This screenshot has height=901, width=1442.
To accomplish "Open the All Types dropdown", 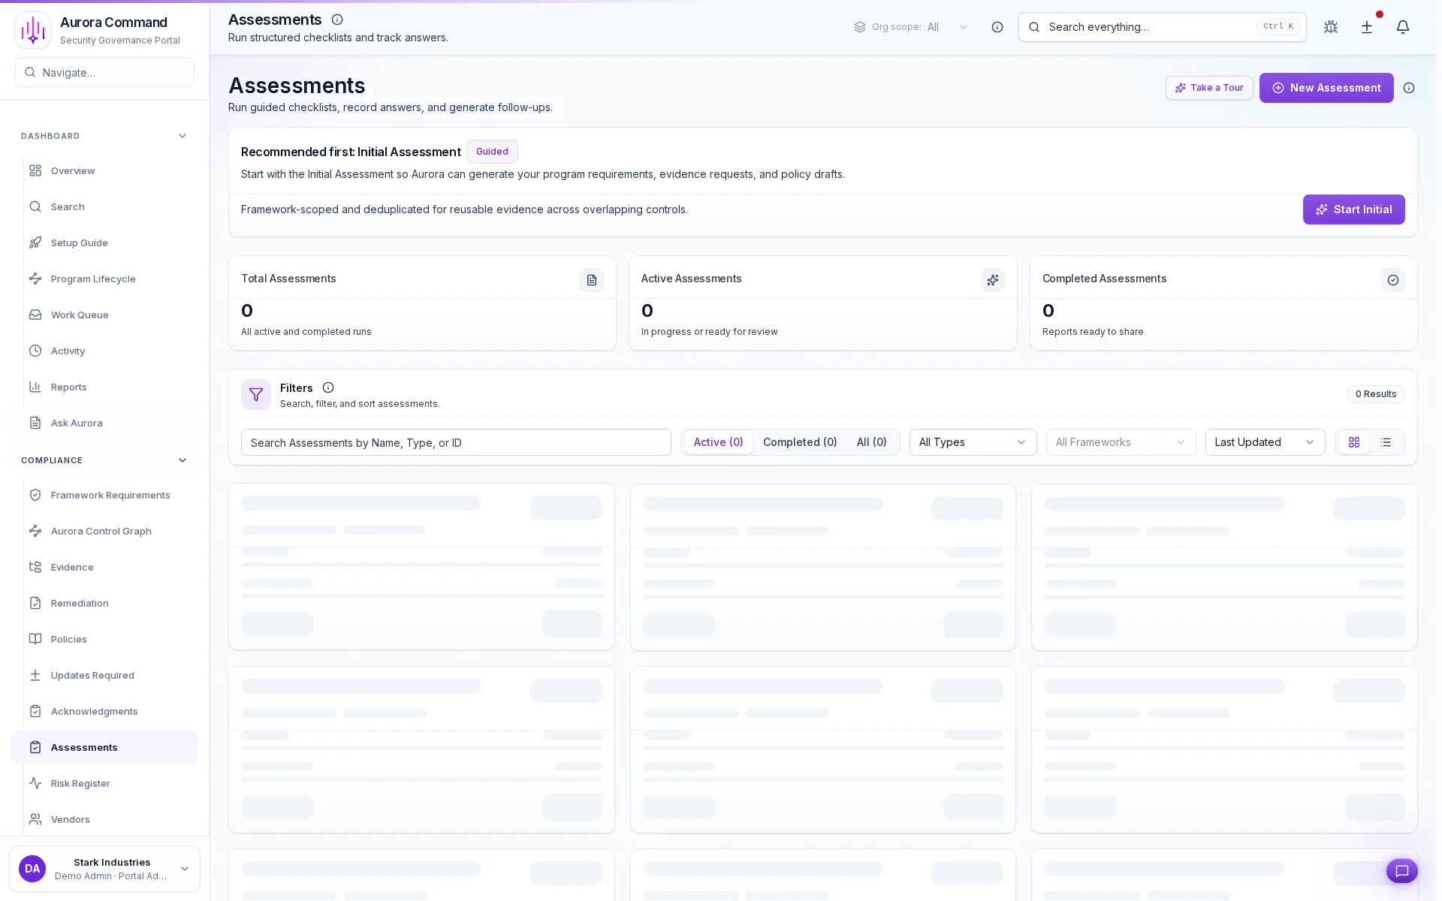I will click(973, 442).
